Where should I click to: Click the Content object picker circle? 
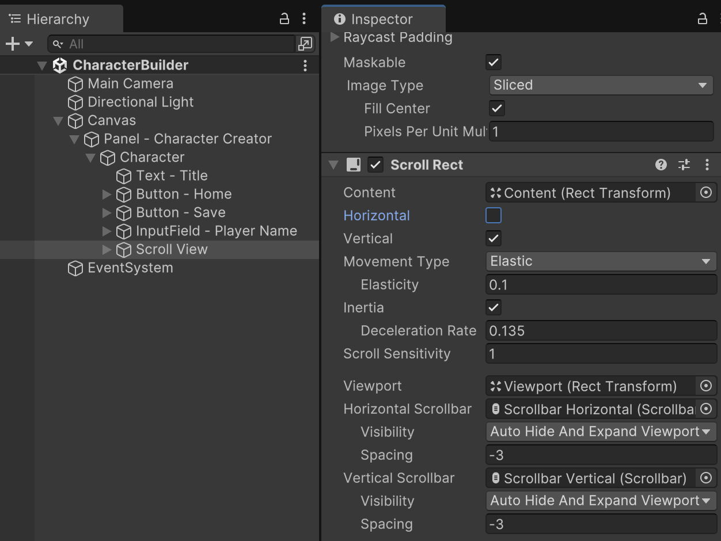pyautogui.click(x=706, y=193)
